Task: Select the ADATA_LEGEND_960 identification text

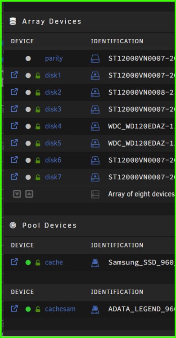Action: click(x=141, y=309)
